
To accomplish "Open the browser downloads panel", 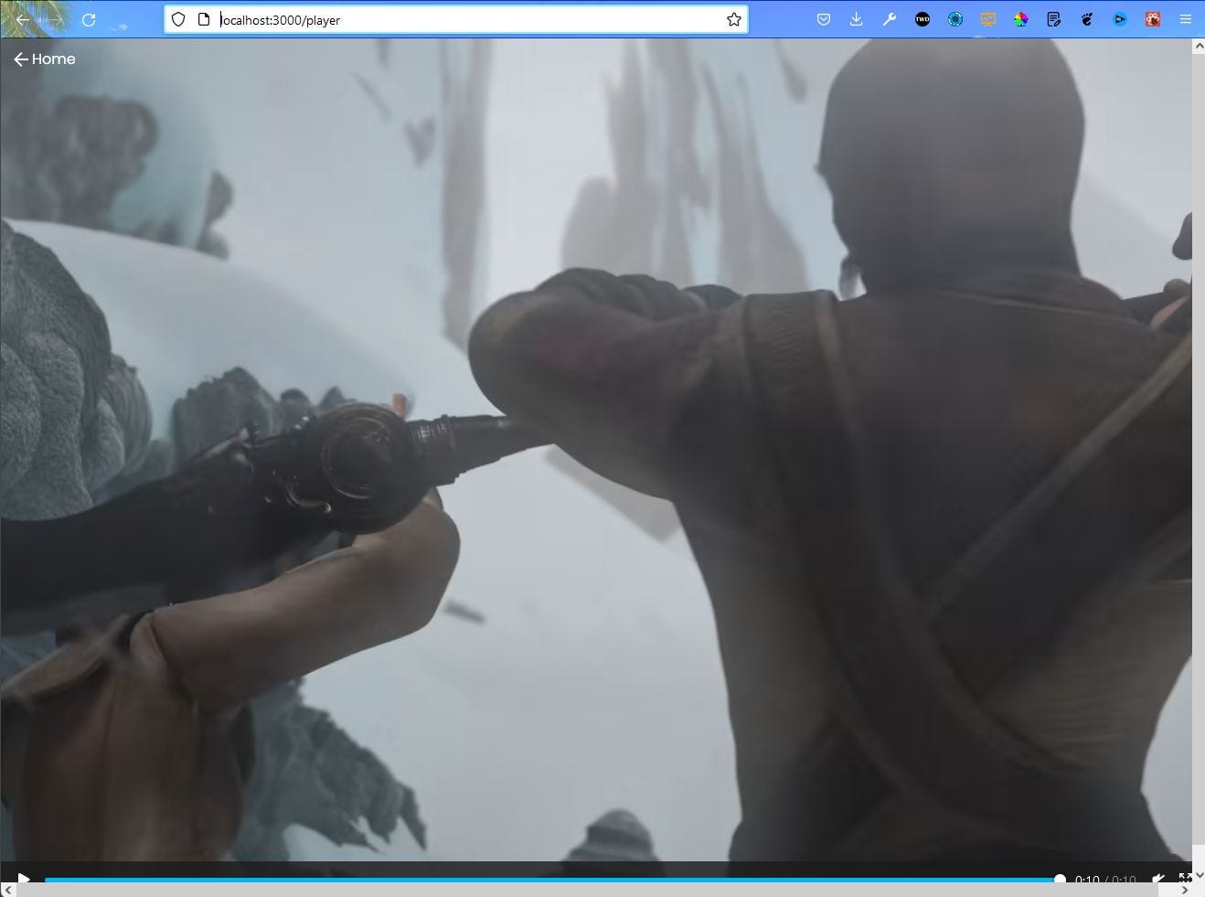I will point(857,19).
